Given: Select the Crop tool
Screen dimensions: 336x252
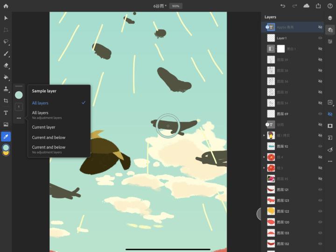Looking at the screenshot, I should (x=6, y=101).
